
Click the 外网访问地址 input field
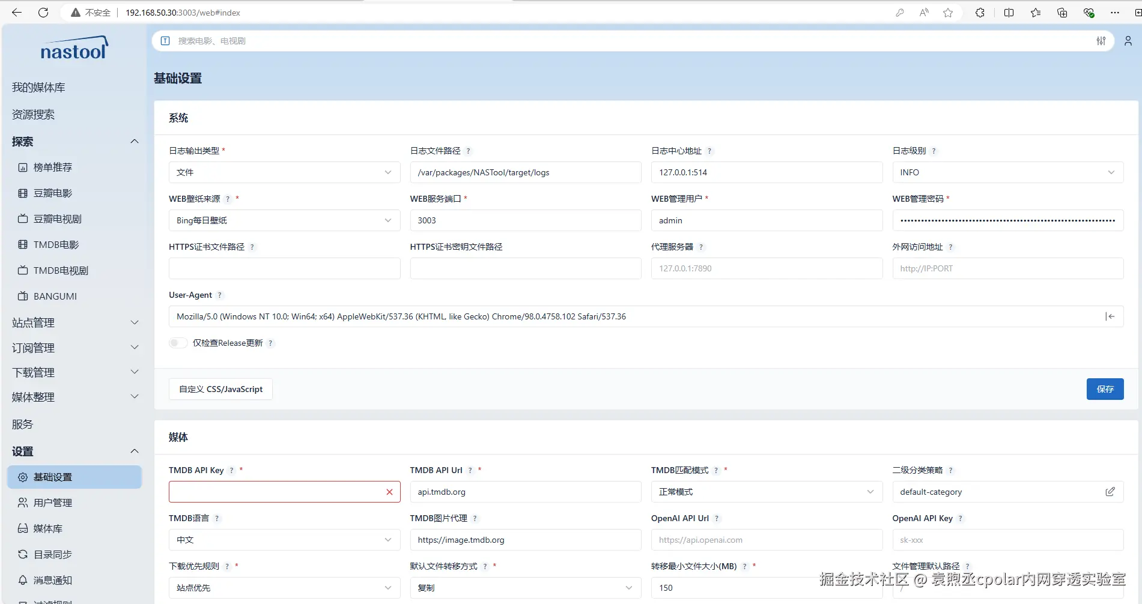pos(1007,268)
